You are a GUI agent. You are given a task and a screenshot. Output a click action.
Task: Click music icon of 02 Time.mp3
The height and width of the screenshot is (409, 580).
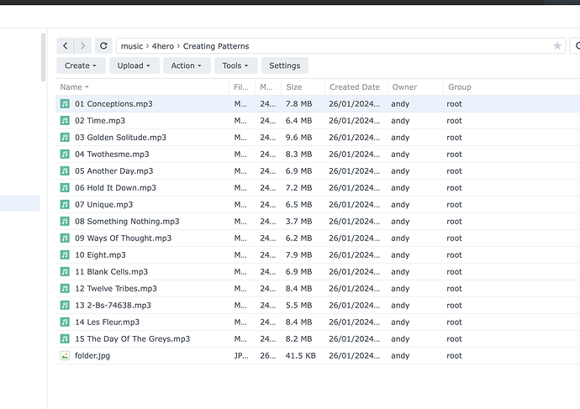point(65,120)
